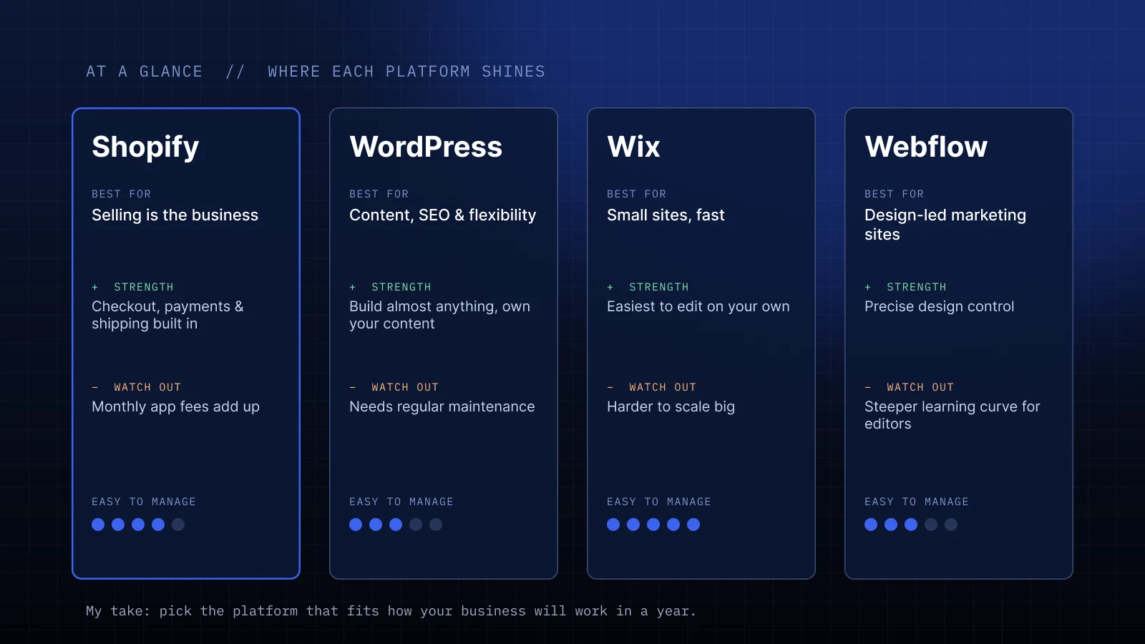Click 'Steeper learning curve for editors'
The image size is (1145, 644).
tap(952, 415)
